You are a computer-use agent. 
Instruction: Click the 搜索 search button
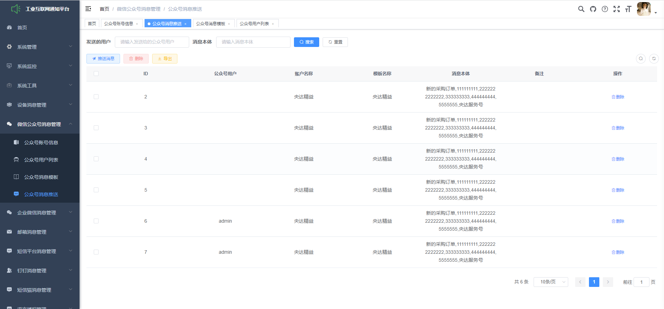tap(306, 42)
